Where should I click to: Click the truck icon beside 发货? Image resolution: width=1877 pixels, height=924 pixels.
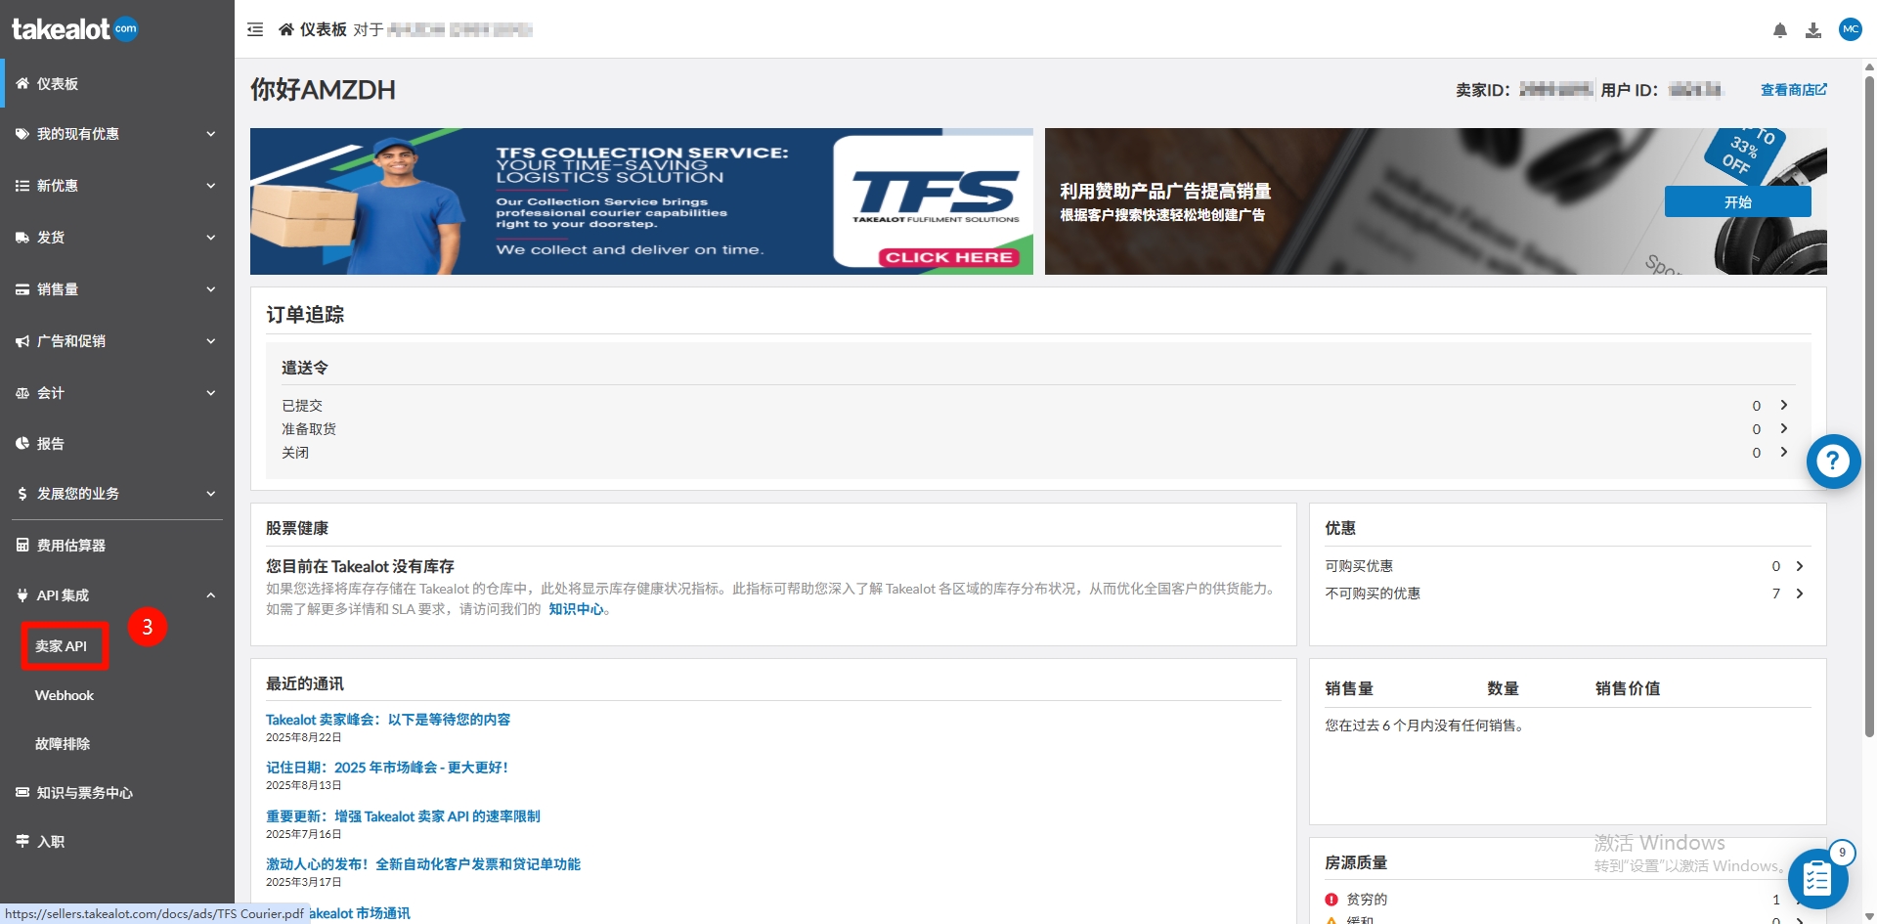point(22,238)
